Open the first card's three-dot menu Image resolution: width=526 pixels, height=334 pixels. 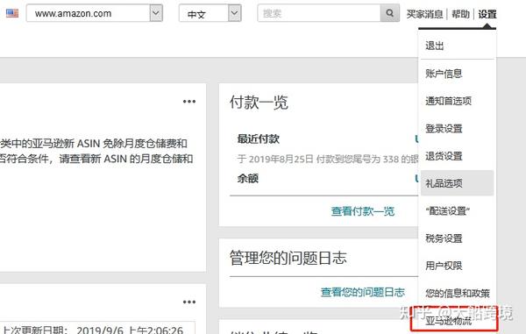tap(189, 102)
